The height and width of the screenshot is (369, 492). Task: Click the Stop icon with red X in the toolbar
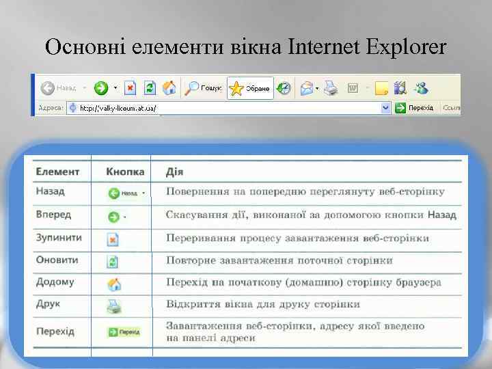click(131, 88)
